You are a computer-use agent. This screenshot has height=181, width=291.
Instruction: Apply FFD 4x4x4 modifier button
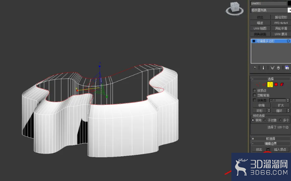point(281,23)
